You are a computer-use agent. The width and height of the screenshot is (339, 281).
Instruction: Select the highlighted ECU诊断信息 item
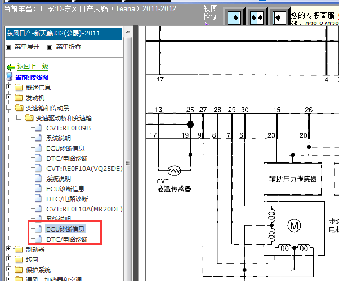(x=65, y=229)
